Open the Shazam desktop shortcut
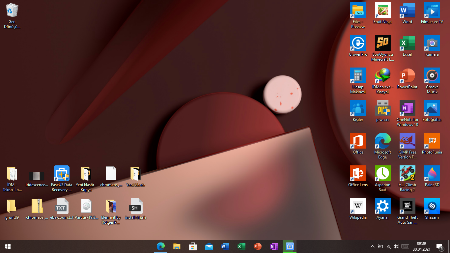450x253 pixels. pyautogui.click(x=432, y=209)
